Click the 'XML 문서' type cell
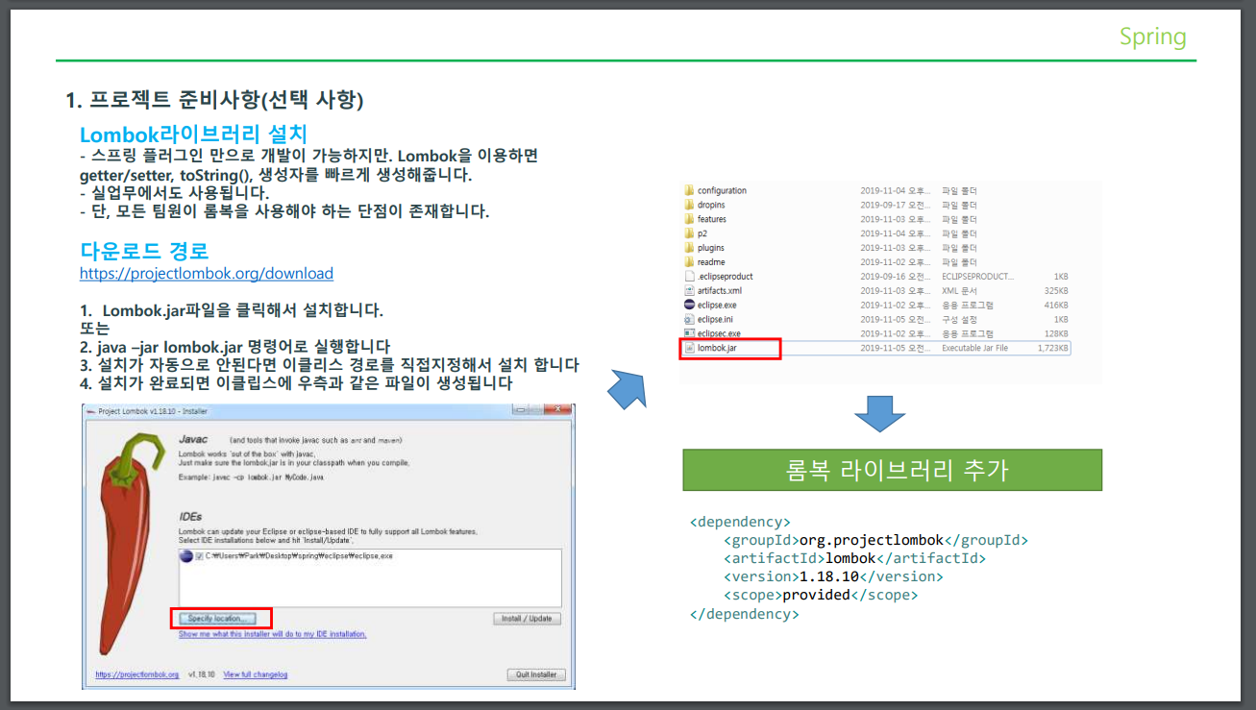This screenshot has height=710, width=1256. click(x=957, y=290)
